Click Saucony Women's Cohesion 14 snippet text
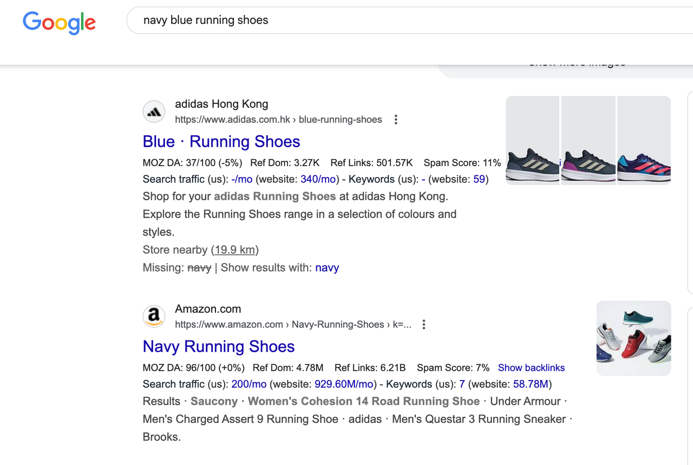Viewport: 693px width, 465px height. (x=335, y=402)
